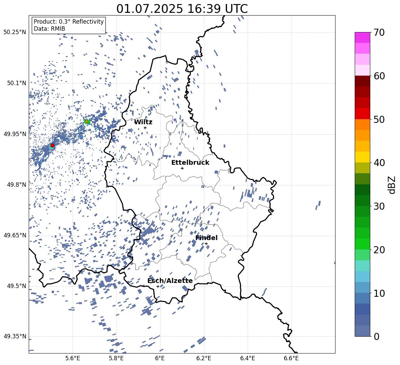Click the dBZ colorbar axis label
400x365 pixels.
pos(392,185)
